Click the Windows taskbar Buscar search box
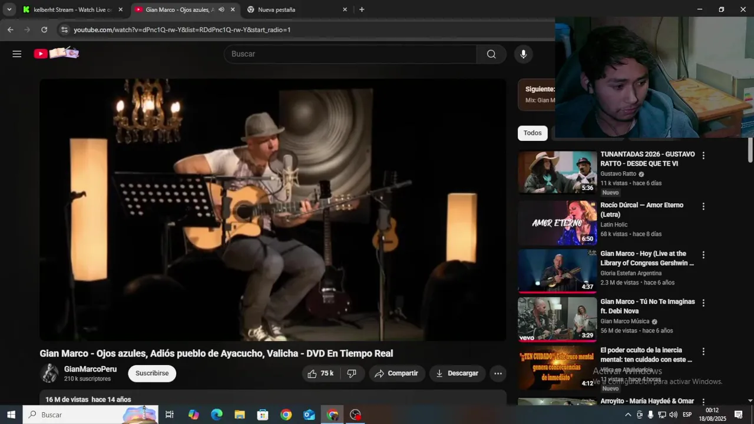The image size is (754, 424). click(90, 415)
